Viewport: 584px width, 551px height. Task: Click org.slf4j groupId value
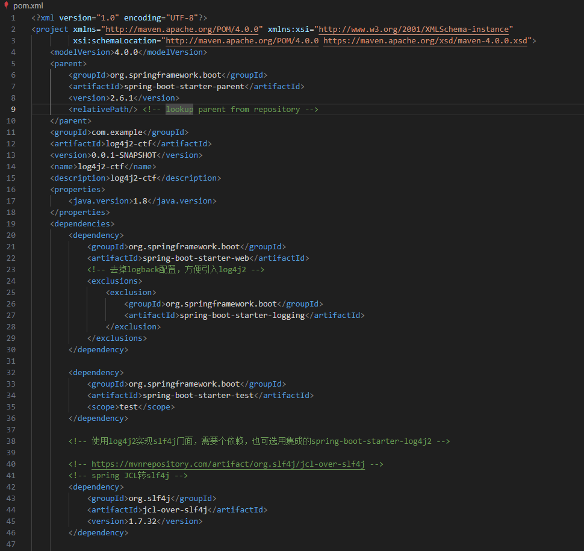[x=149, y=499]
